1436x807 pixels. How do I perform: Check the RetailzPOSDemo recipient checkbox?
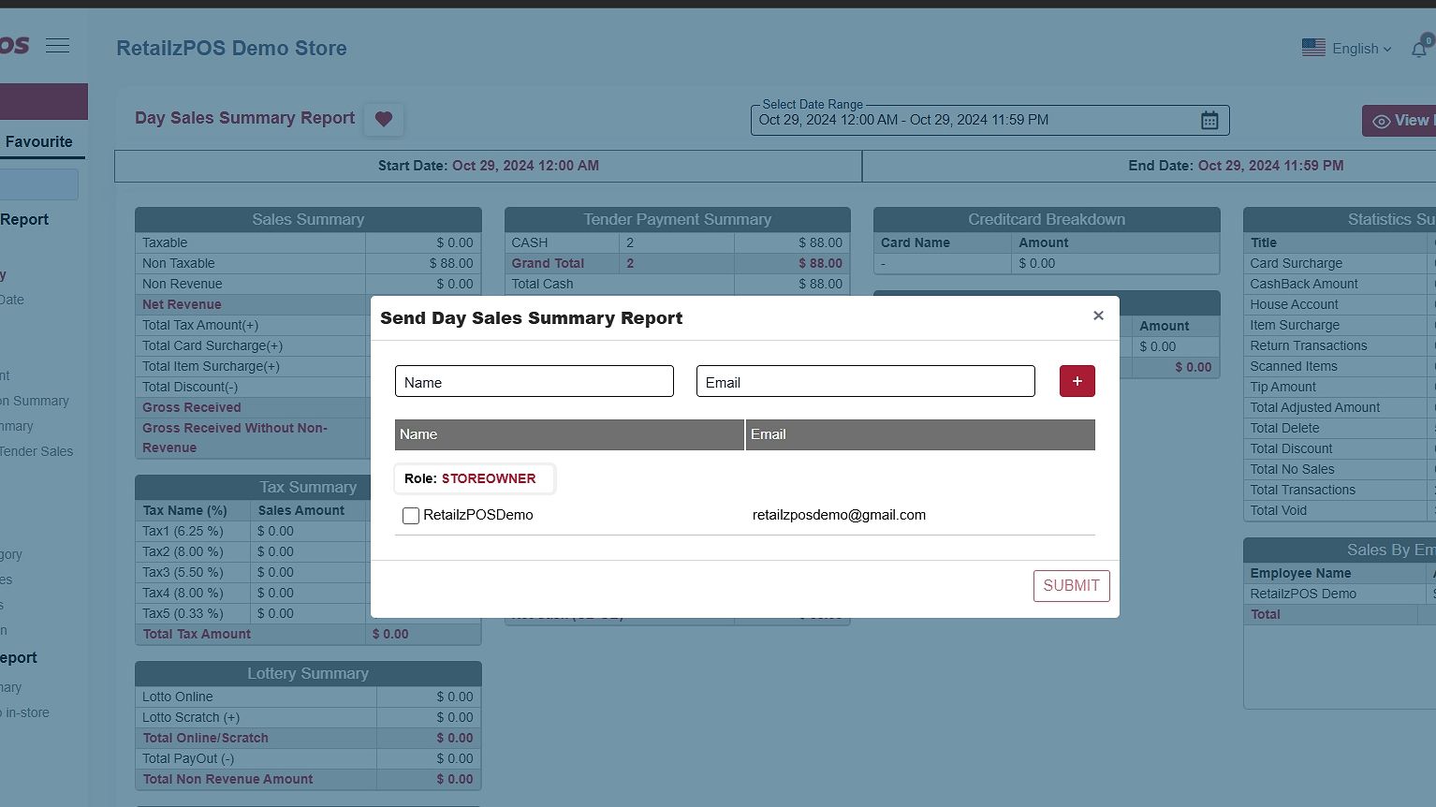[x=411, y=516]
